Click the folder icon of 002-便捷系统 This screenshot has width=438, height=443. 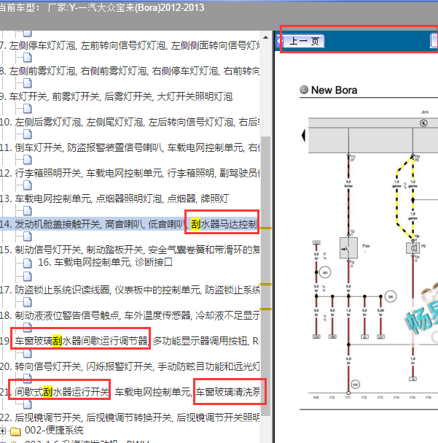click(15, 431)
